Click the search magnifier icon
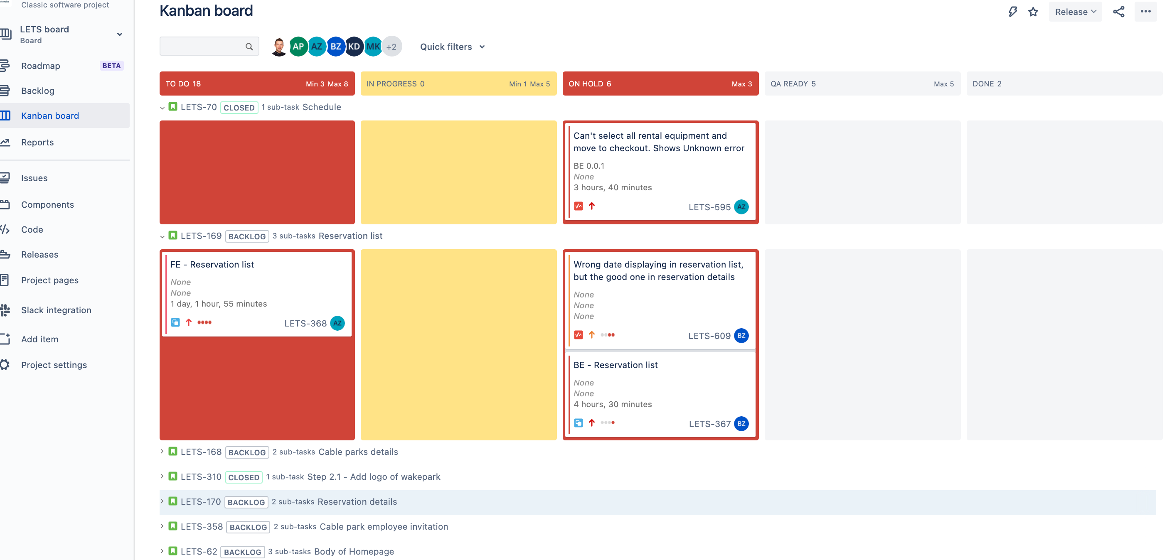The height and width of the screenshot is (560, 1172). click(x=249, y=47)
